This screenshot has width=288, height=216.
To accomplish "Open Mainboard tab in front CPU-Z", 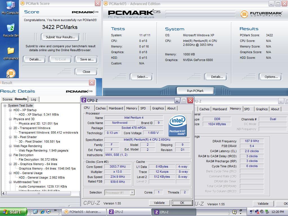I will (116, 108).
